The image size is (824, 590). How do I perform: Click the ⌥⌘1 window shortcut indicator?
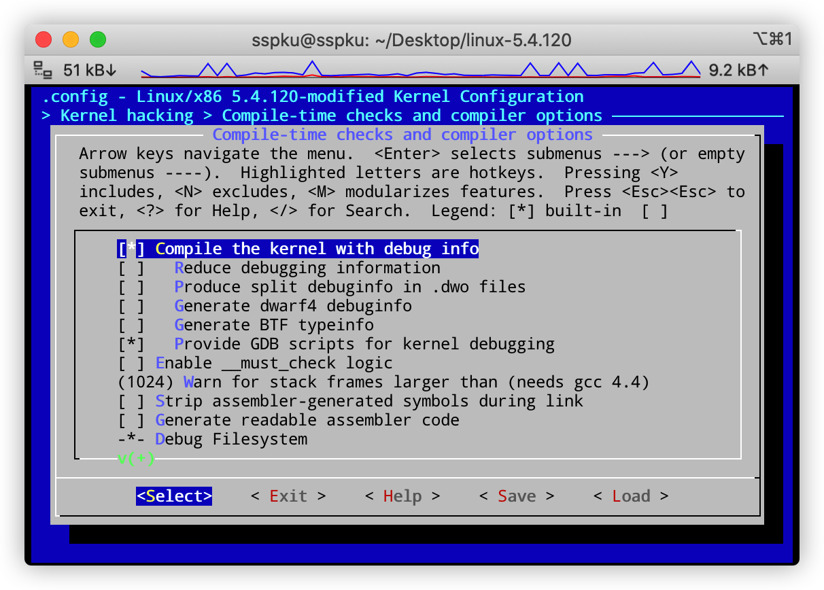773,39
